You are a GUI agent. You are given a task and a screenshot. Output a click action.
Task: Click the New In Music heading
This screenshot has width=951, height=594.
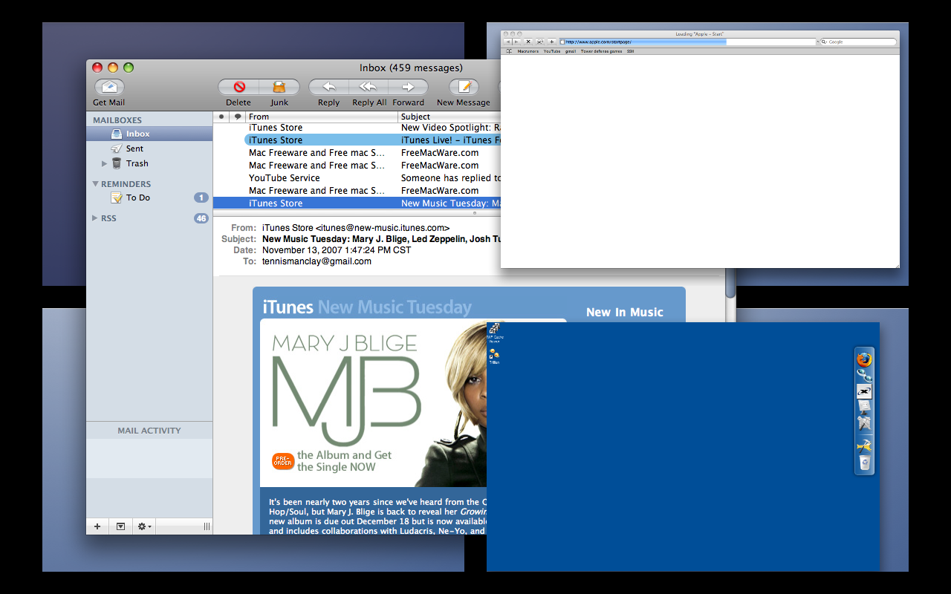coord(624,313)
